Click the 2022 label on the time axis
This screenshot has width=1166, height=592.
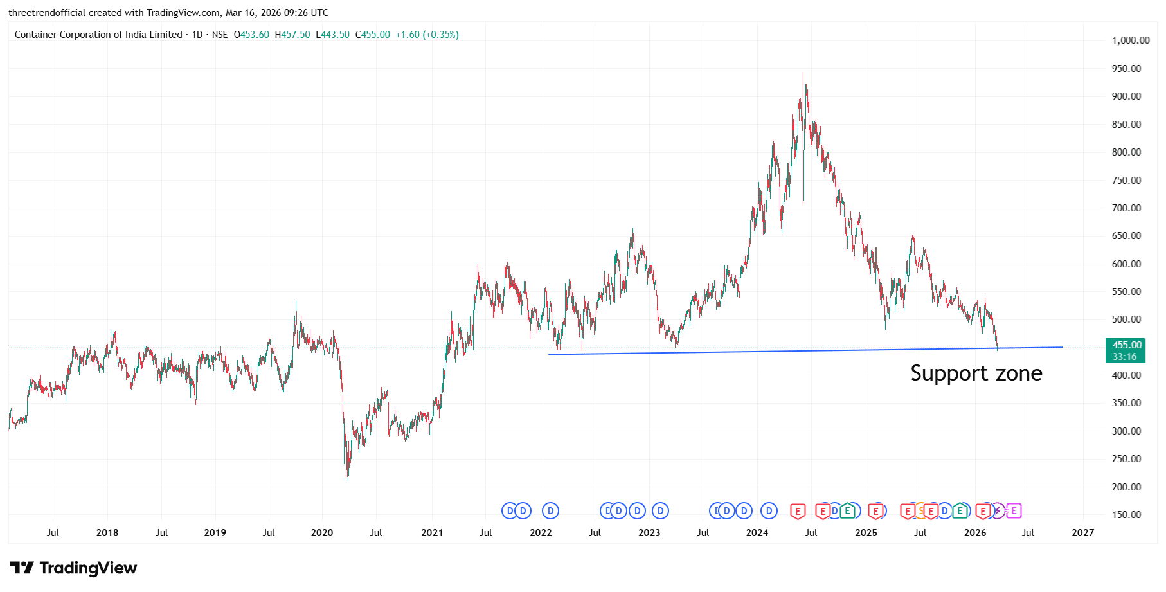click(541, 533)
